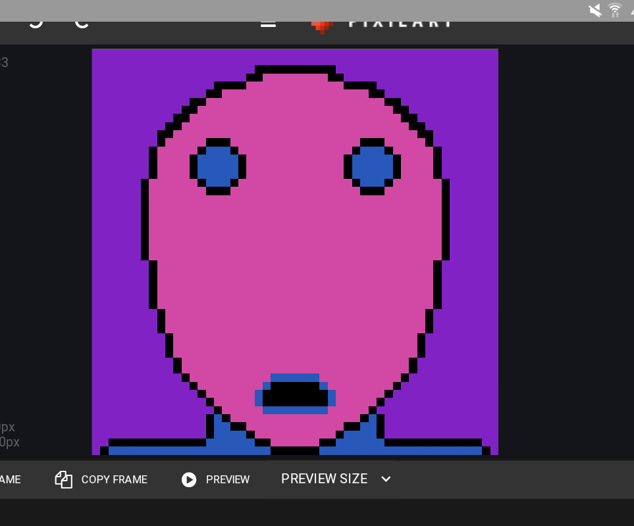The image size is (634, 526).
Task: Click the redo arrow icon
Action: pyautogui.click(x=80, y=20)
